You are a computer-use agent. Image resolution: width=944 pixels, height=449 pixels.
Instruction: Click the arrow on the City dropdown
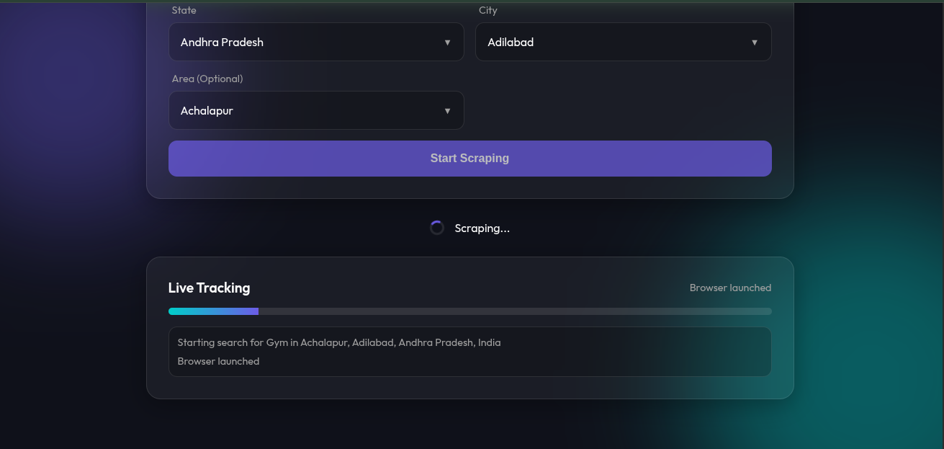point(754,43)
